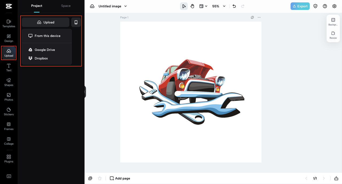Open the canvas layout dropdown
342x184 pixels.
(x=203, y=6)
